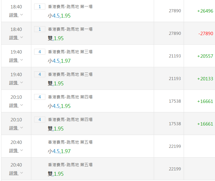Click the 小4.5,1.97 odds in the 第三場 row
This screenshot has width=215, height=181.
[59, 61]
